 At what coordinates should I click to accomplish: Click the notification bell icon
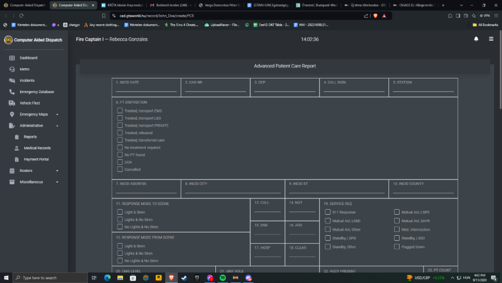coord(476,39)
